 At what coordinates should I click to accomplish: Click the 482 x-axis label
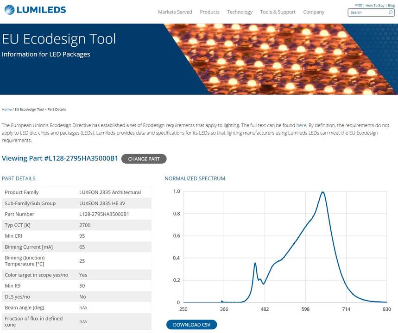coord(265,309)
